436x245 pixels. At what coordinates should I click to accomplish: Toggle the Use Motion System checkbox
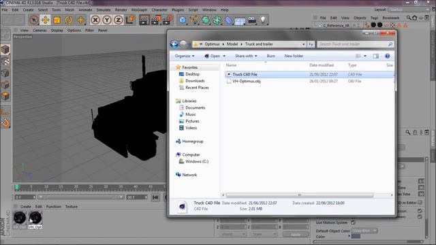(353, 223)
